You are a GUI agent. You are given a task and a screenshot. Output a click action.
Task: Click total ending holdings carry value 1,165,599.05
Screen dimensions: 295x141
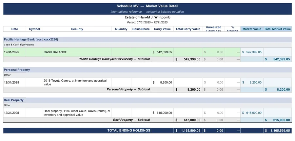pyautogui.click(x=188, y=131)
